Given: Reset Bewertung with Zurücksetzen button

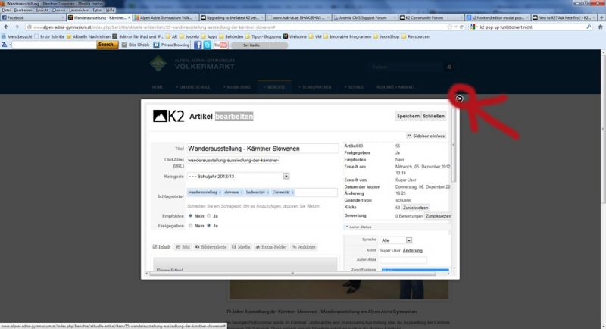Looking at the screenshot, I should point(438,216).
